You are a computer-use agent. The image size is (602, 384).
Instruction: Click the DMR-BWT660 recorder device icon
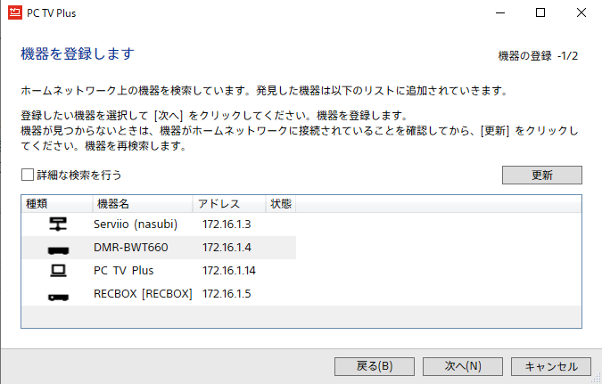58,248
